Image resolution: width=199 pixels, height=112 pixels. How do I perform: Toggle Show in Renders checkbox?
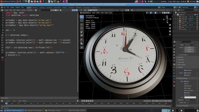click(x=185, y=75)
